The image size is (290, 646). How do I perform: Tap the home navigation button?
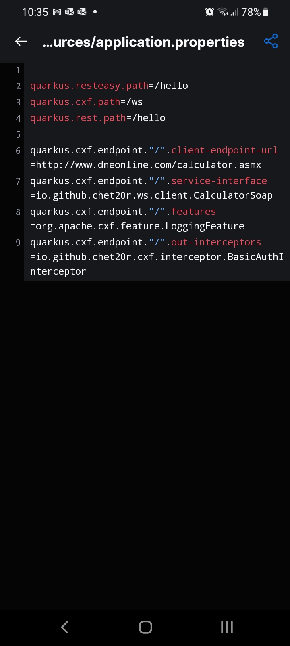pyautogui.click(x=145, y=627)
